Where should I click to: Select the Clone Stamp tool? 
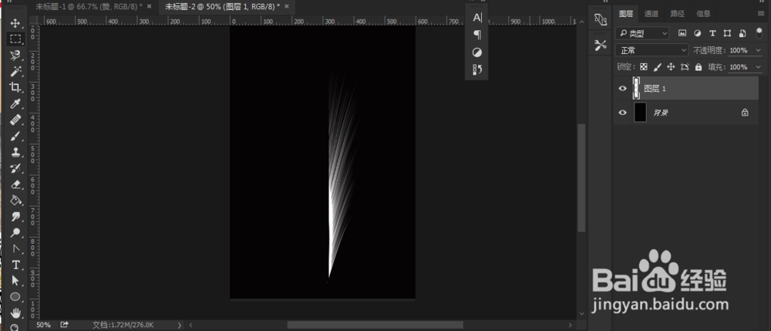click(x=15, y=152)
